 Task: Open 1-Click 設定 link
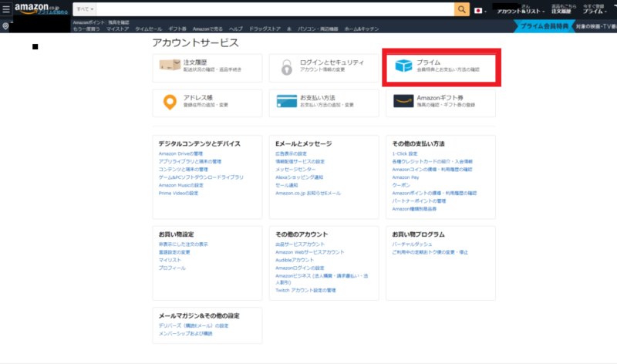404,154
